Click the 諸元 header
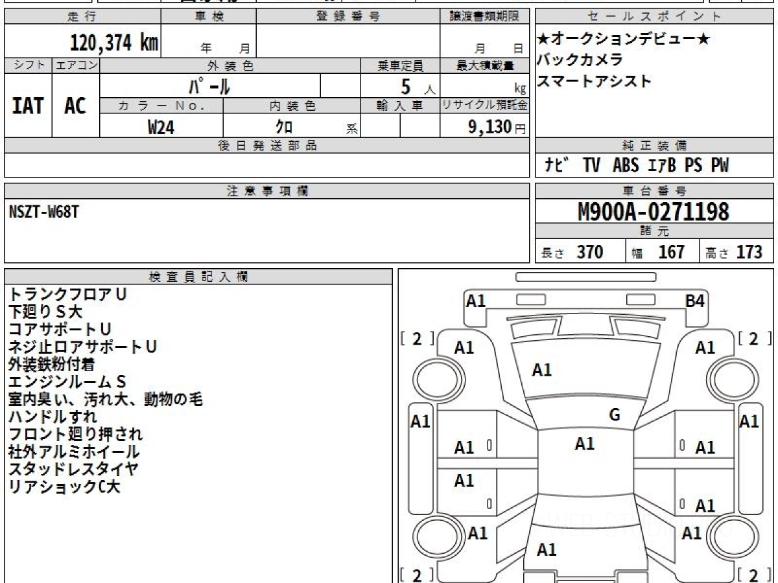778x583 pixels. (655, 231)
